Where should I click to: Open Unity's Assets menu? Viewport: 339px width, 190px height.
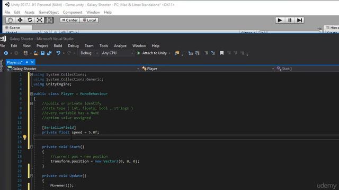click(30, 12)
